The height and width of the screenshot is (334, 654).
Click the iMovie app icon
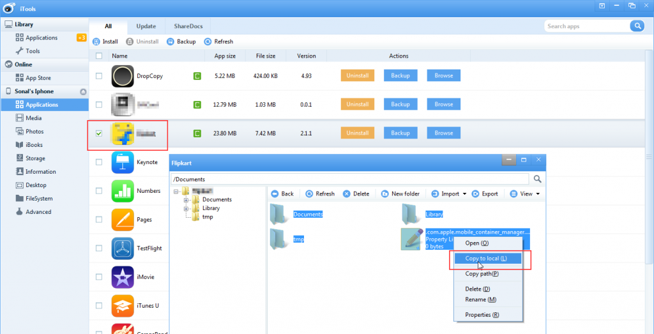[122, 277]
